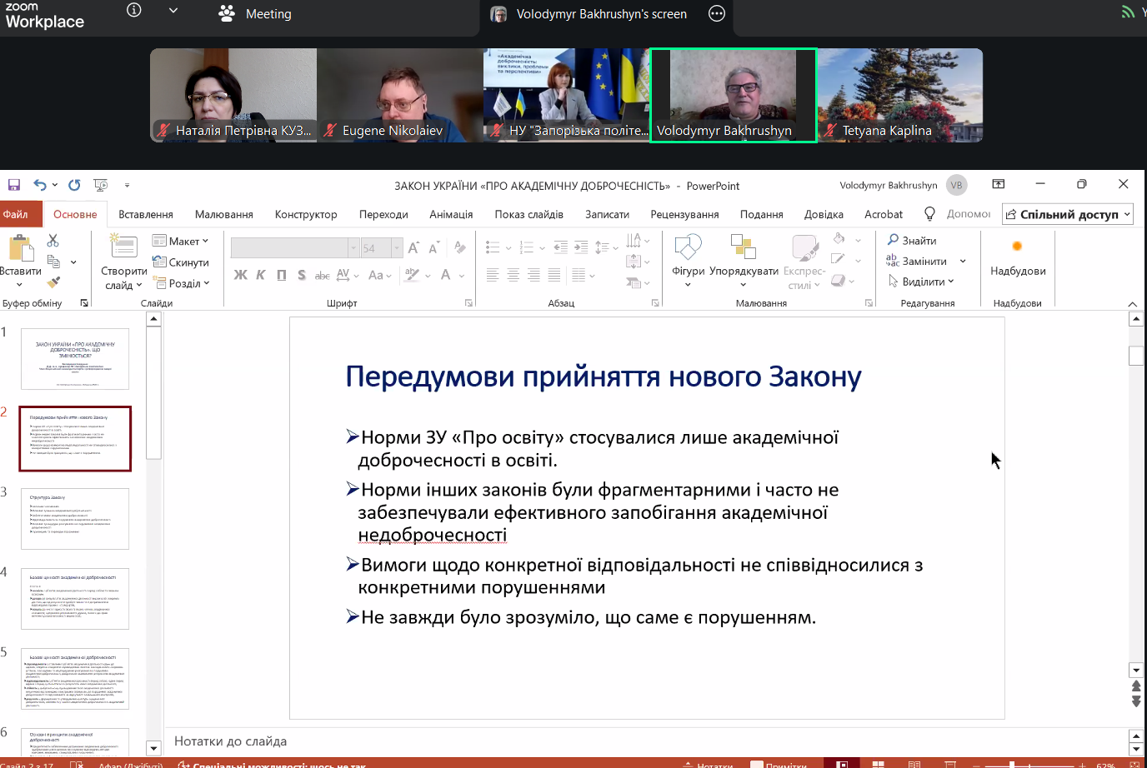Toggle bold Ж formatting

(x=240, y=275)
